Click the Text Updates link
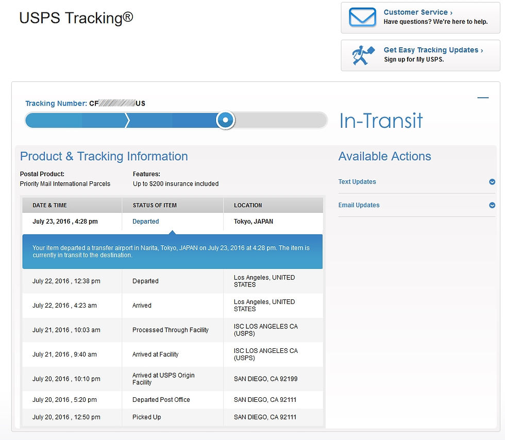 pos(357,182)
